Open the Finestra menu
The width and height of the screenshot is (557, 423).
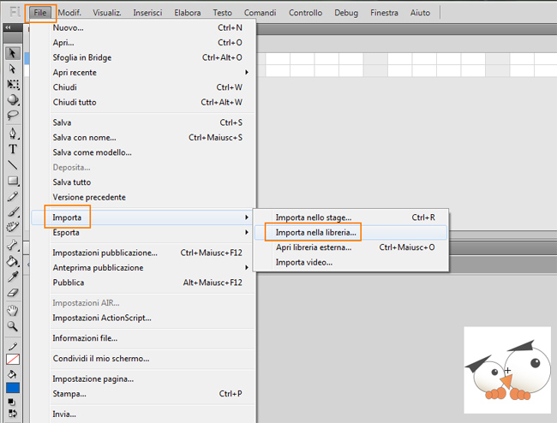384,13
